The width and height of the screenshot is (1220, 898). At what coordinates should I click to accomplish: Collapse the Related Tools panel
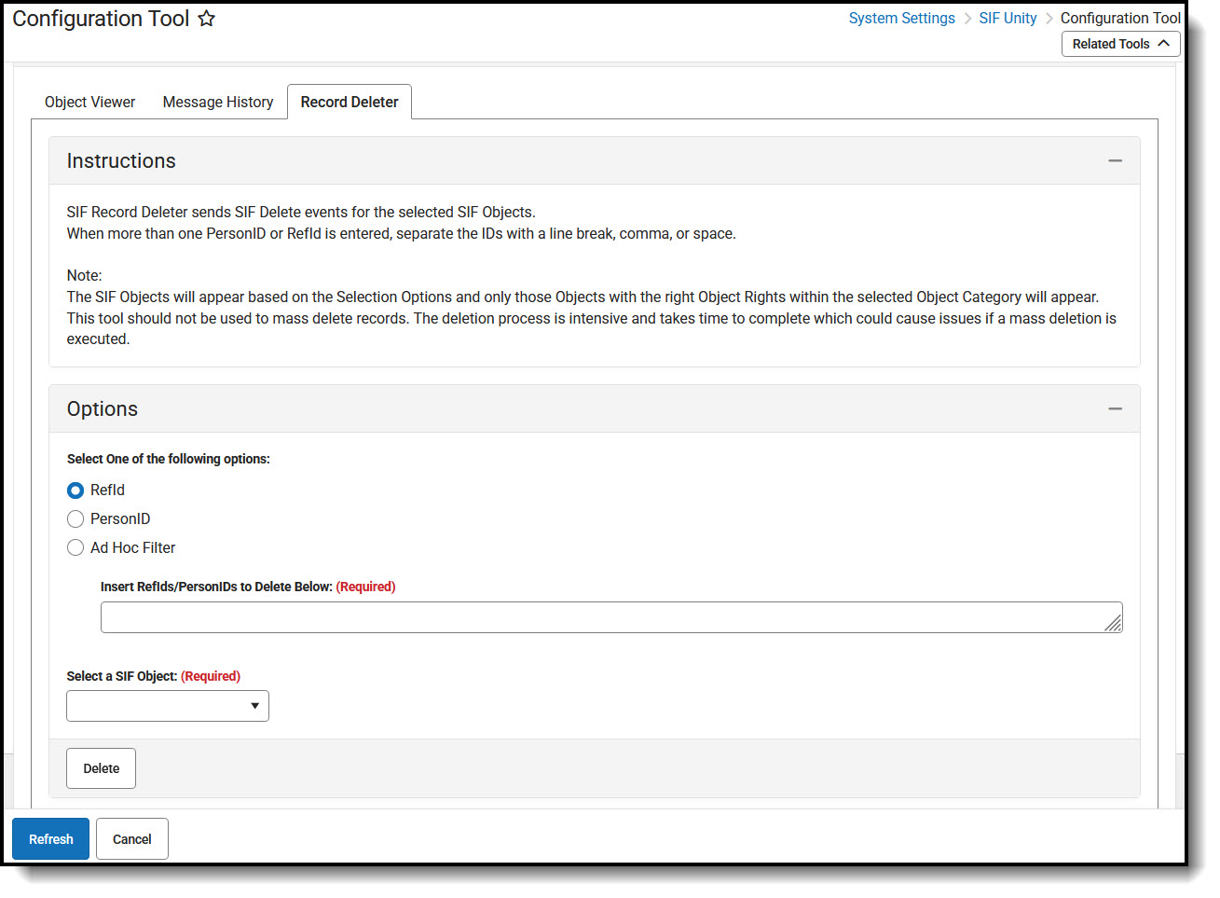coord(1163,43)
